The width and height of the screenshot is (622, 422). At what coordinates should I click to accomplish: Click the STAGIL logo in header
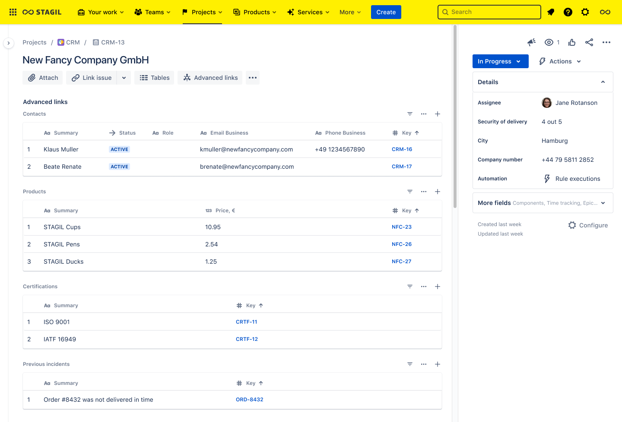point(42,12)
